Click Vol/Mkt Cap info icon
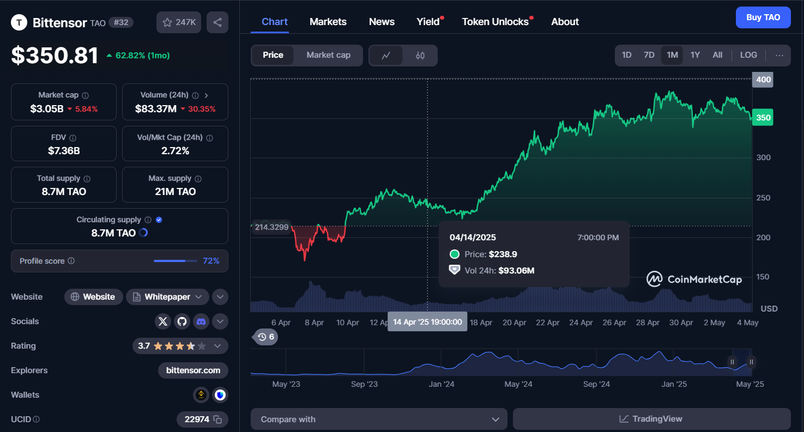Image resolution: width=804 pixels, height=432 pixels. point(209,138)
